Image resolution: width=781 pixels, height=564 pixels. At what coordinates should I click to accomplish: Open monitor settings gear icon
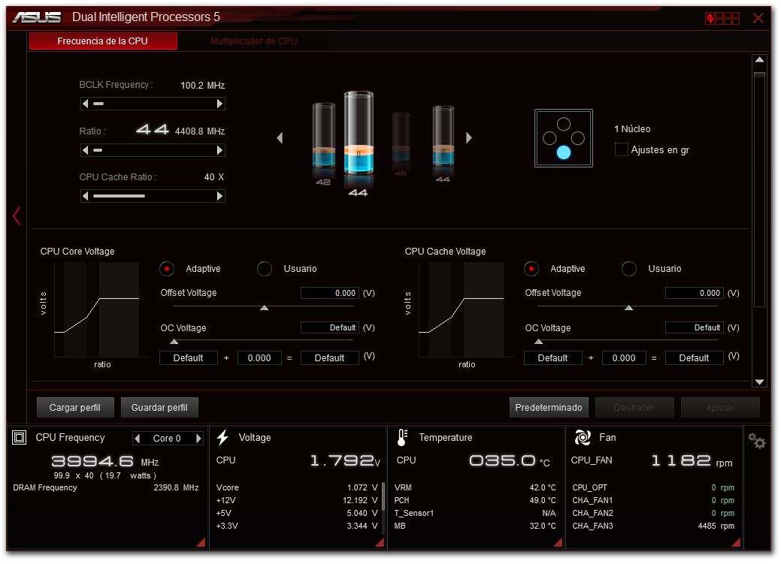click(x=757, y=441)
